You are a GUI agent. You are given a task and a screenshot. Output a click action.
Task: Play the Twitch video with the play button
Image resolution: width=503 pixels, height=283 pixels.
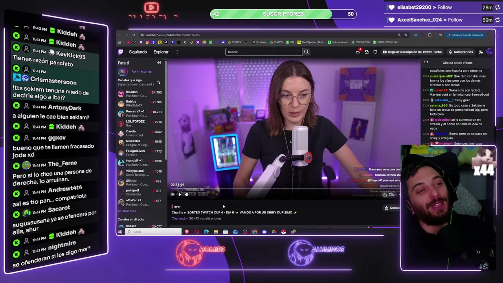(x=180, y=195)
